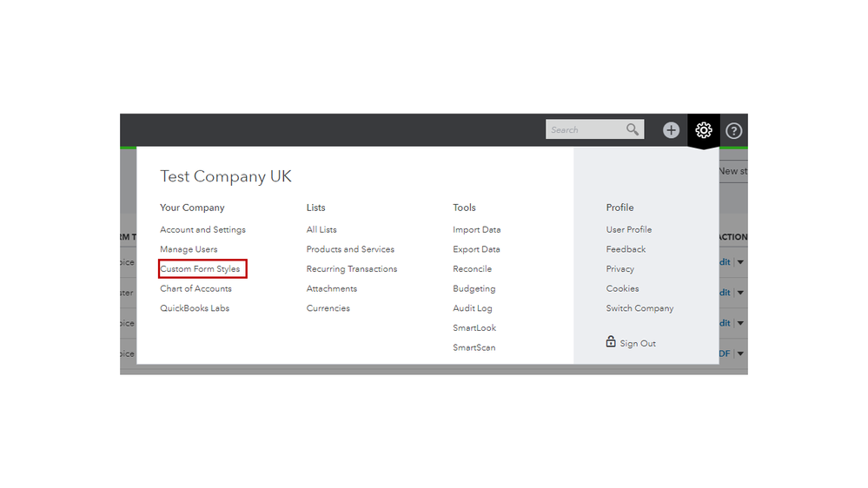Click the Lists heading

(316, 208)
